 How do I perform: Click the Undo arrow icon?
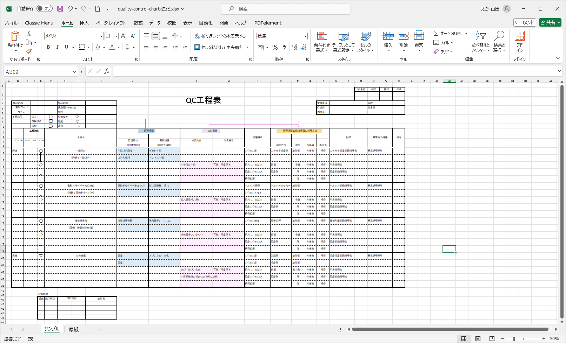coord(70,9)
